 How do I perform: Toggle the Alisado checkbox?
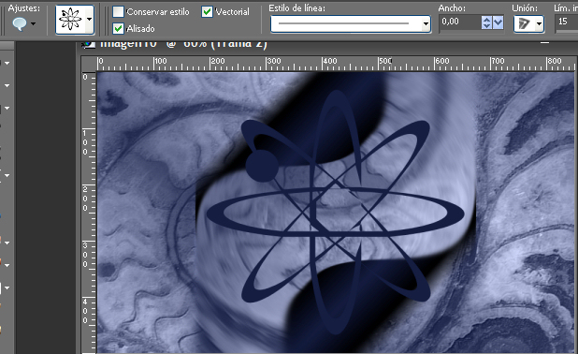click(x=118, y=28)
